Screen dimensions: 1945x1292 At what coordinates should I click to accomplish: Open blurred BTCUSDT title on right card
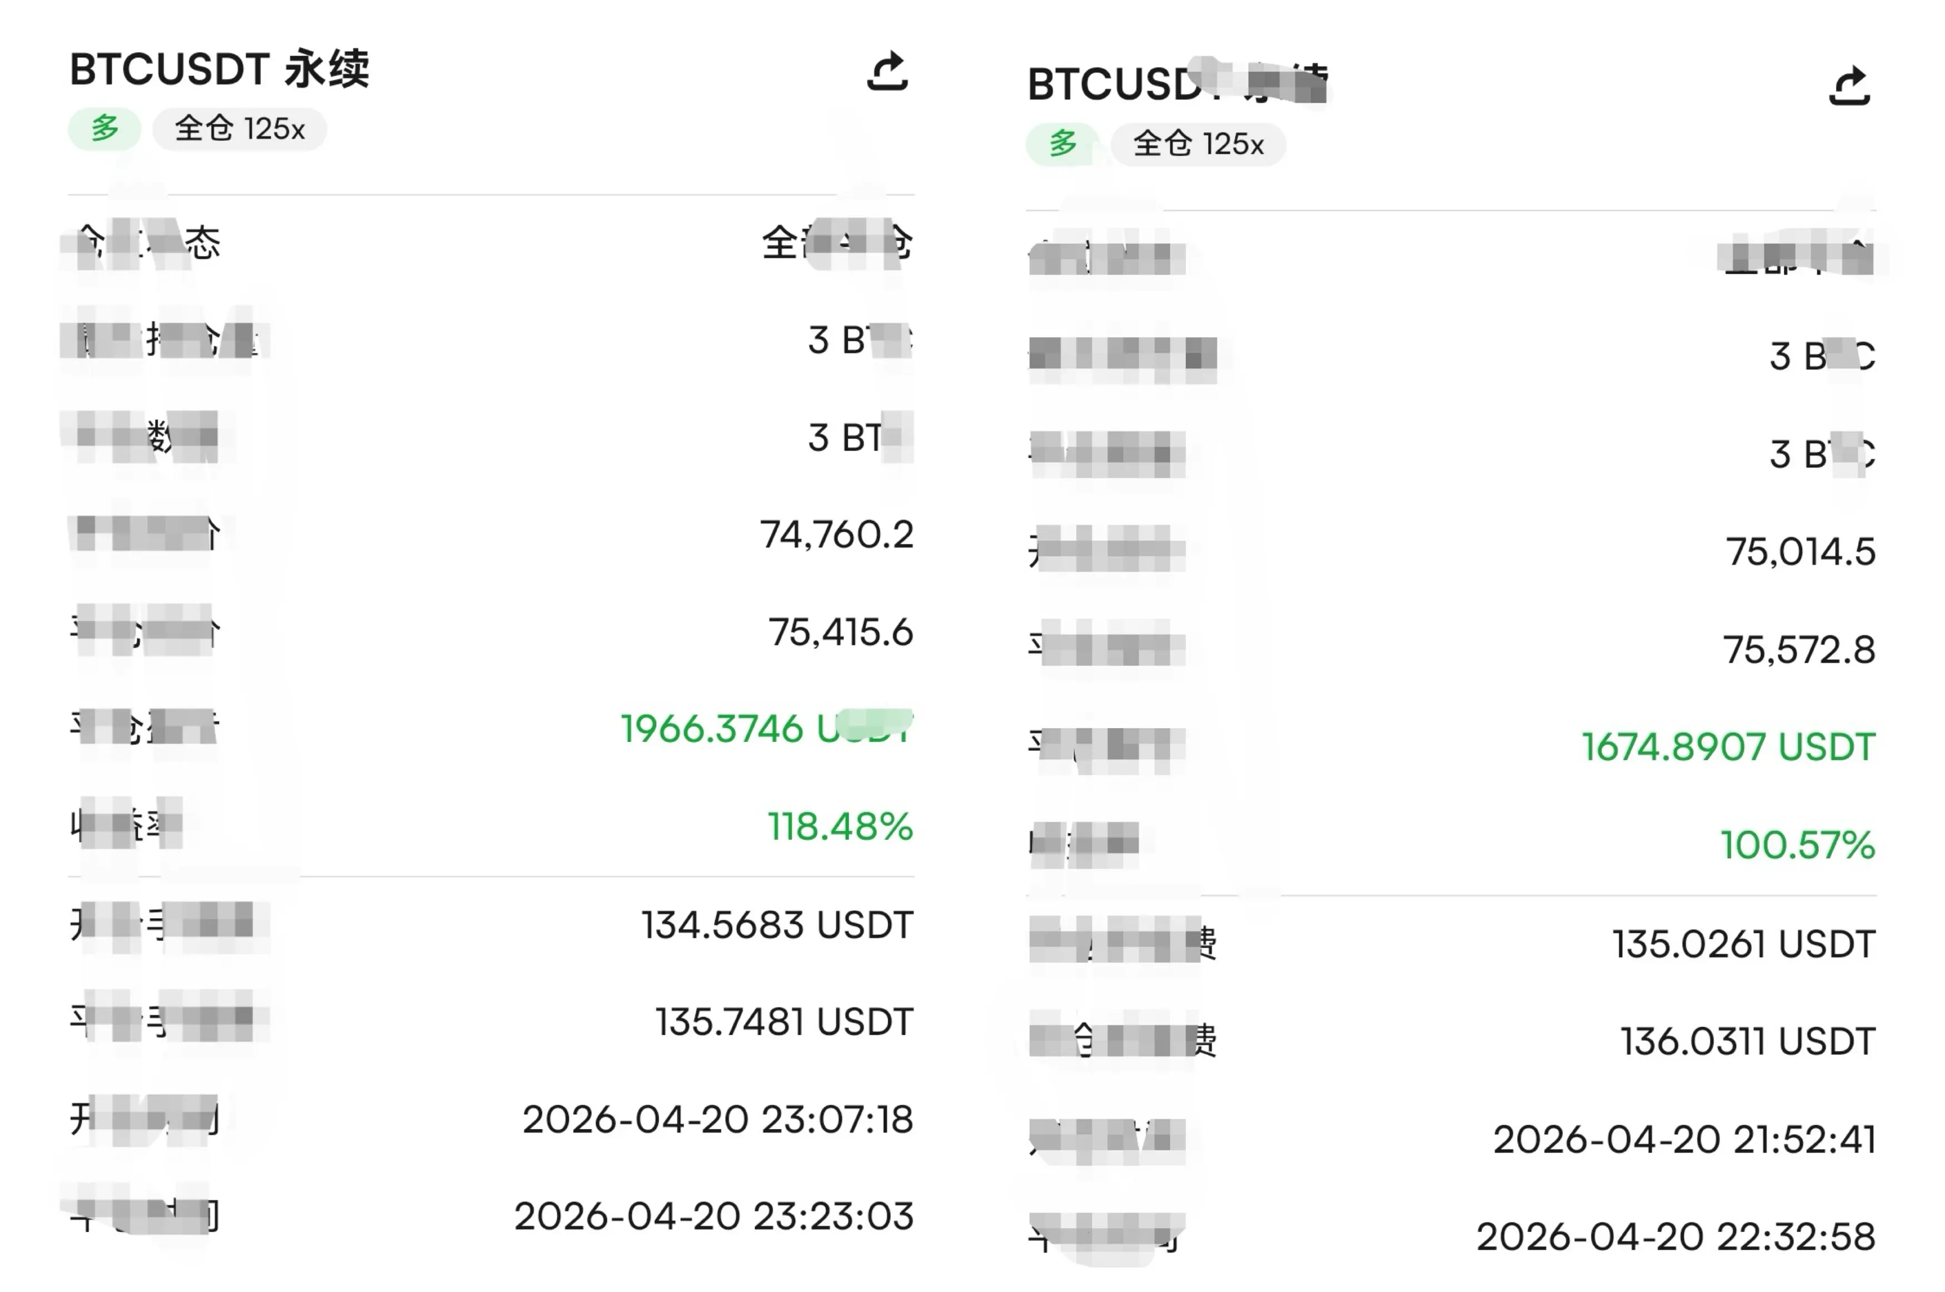1178,84
